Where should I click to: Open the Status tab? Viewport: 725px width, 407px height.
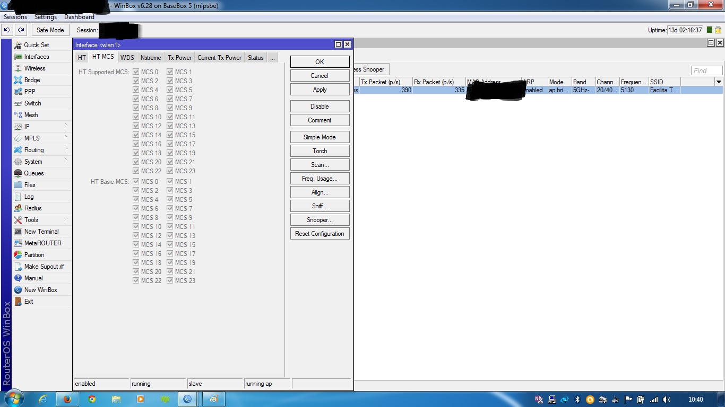click(x=256, y=58)
